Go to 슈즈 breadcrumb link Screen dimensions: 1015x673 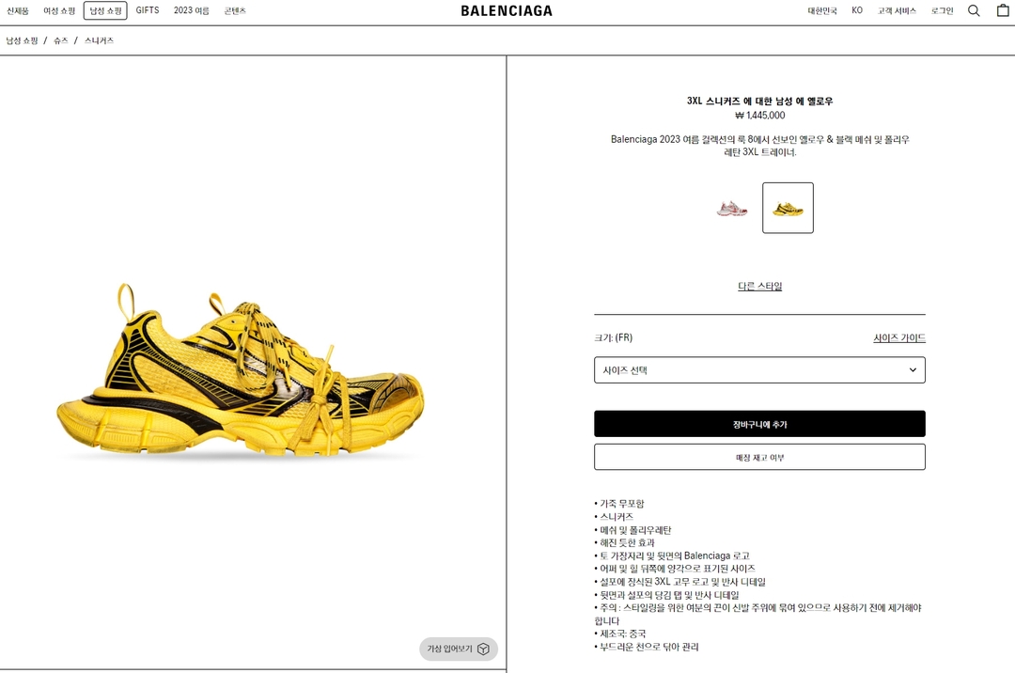[61, 40]
